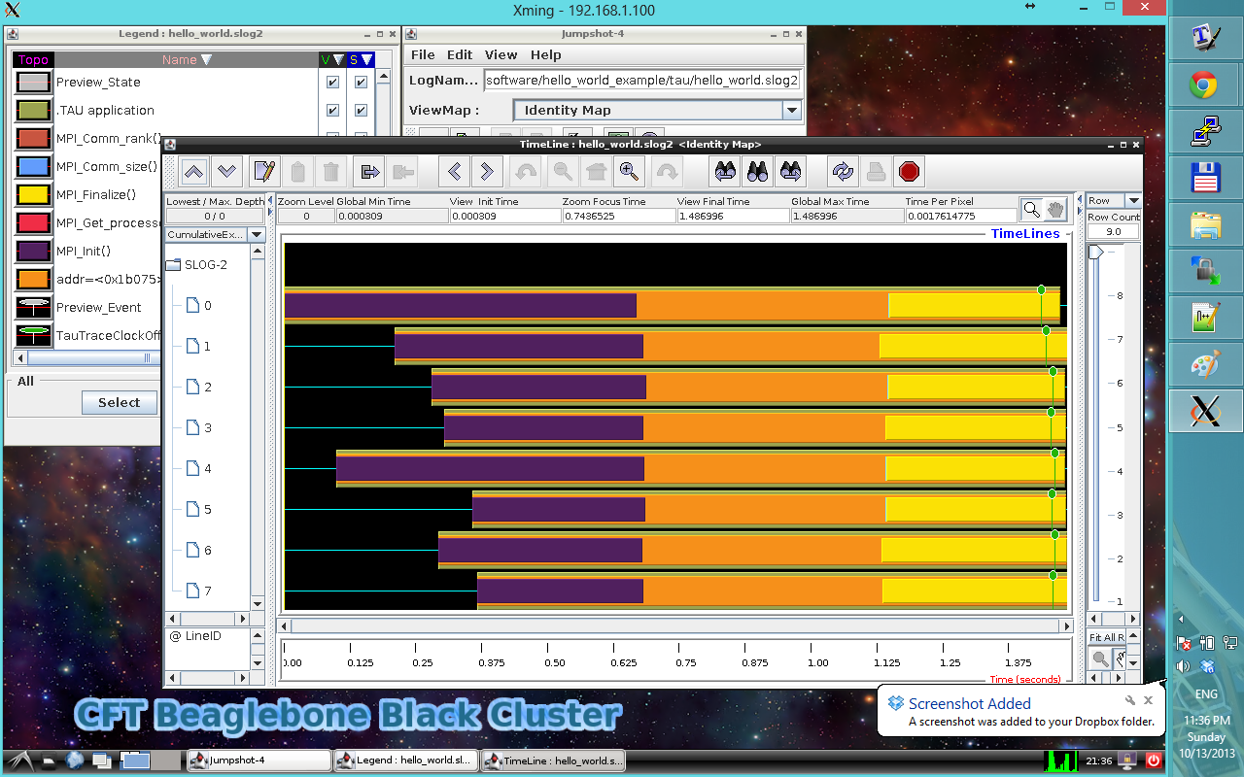This screenshot has height=777, width=1244.
Task: Click the row count slider thumb
Action: 1095,253
